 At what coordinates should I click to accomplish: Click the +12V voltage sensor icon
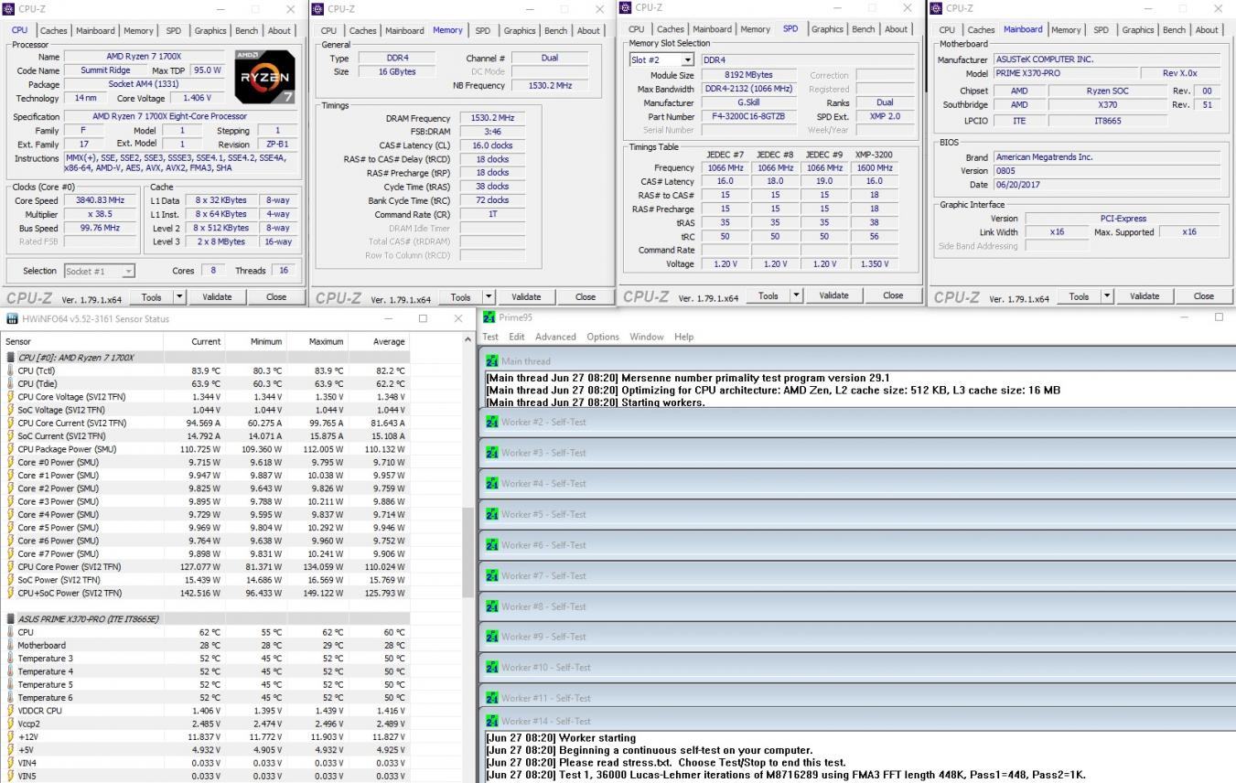(x=10, y=736)
